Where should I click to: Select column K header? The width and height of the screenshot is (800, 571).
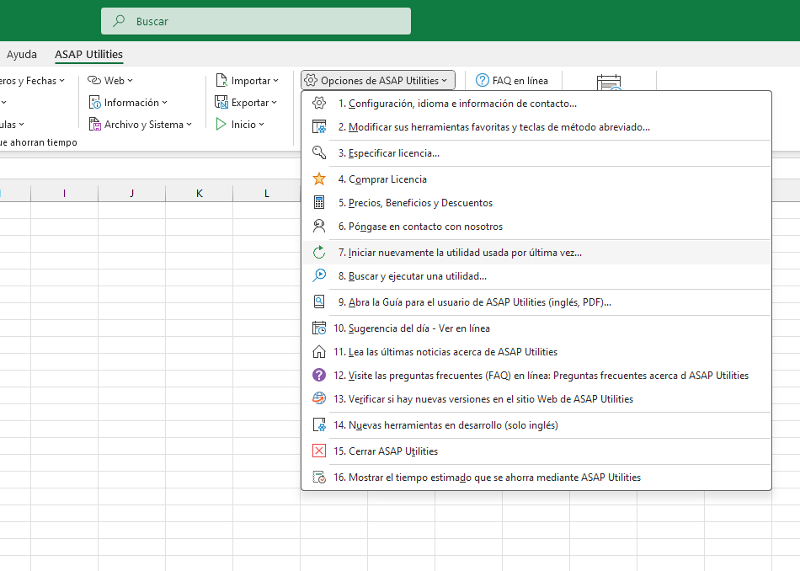pos(199,193)
